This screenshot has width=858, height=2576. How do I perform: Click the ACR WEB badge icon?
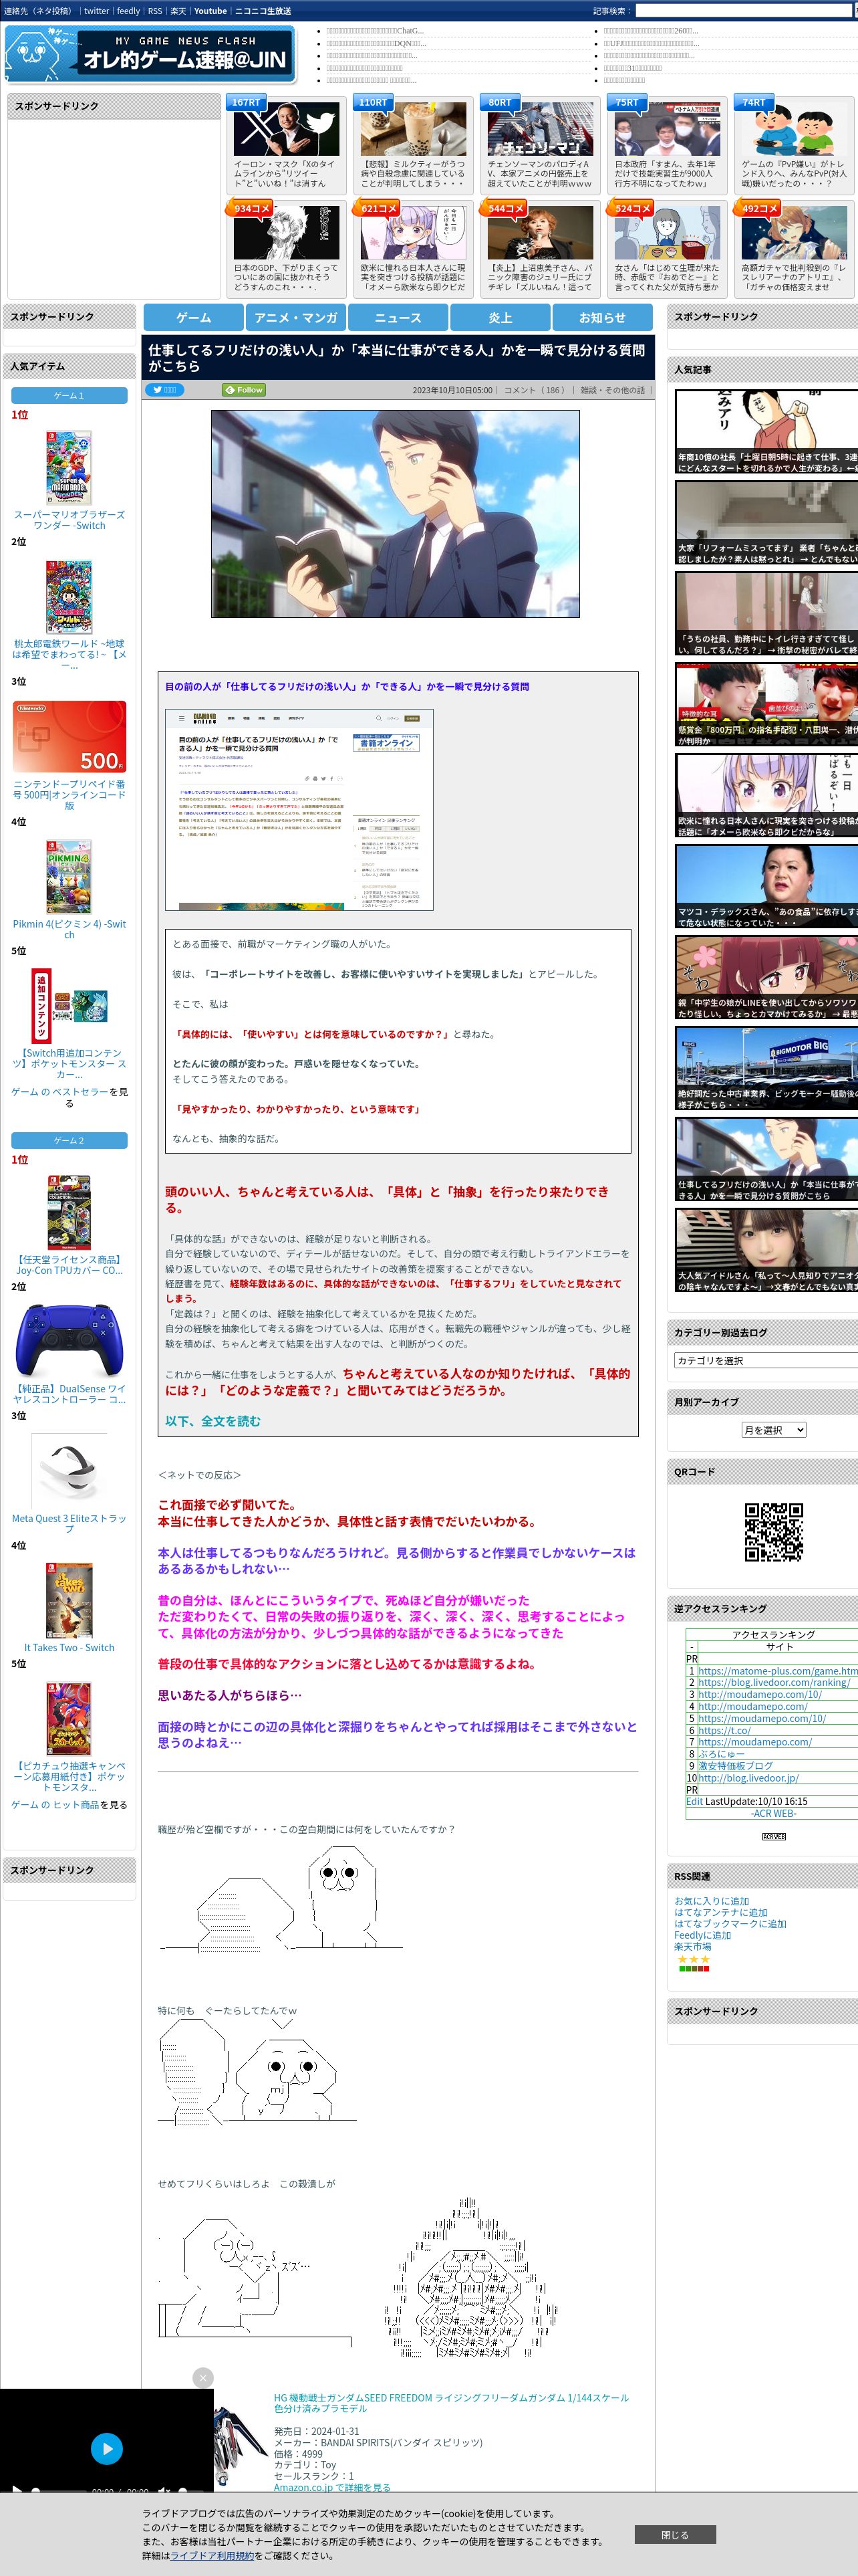tap(774, 1837)
